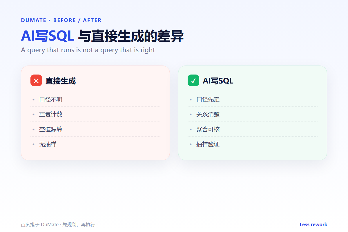Click the red X icon beside 直接生成
This screenshot has height=232, width=348.
click(x=36, y=81)
